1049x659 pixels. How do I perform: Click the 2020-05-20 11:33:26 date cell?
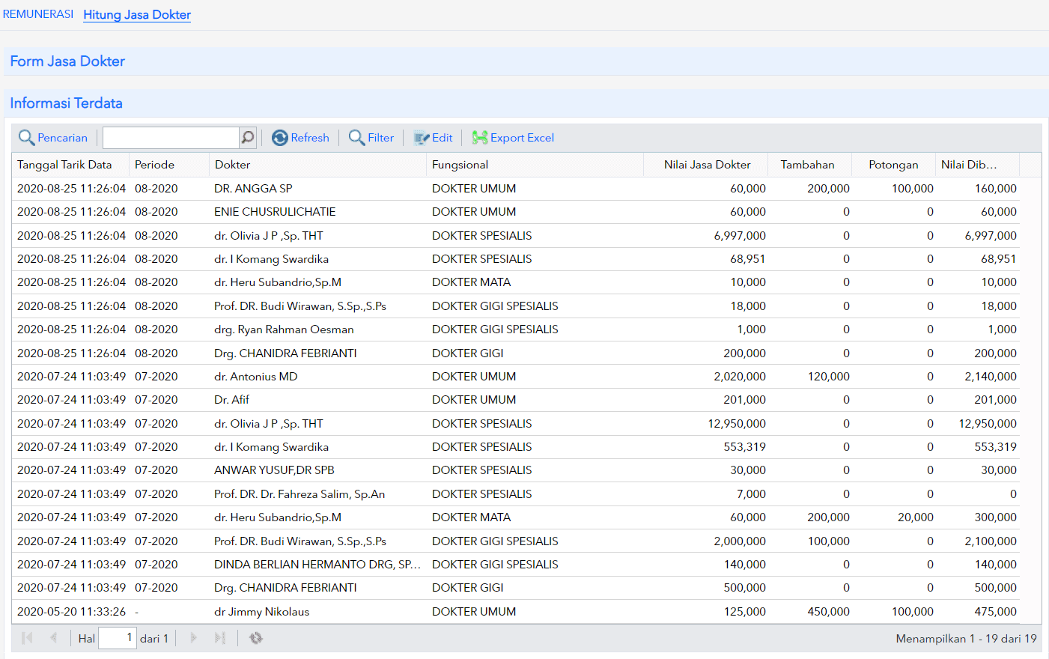coord(71,612)
